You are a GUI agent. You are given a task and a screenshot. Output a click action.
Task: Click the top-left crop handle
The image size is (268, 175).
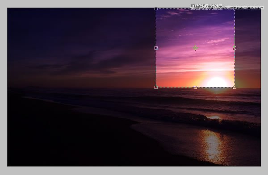[156, 9]
